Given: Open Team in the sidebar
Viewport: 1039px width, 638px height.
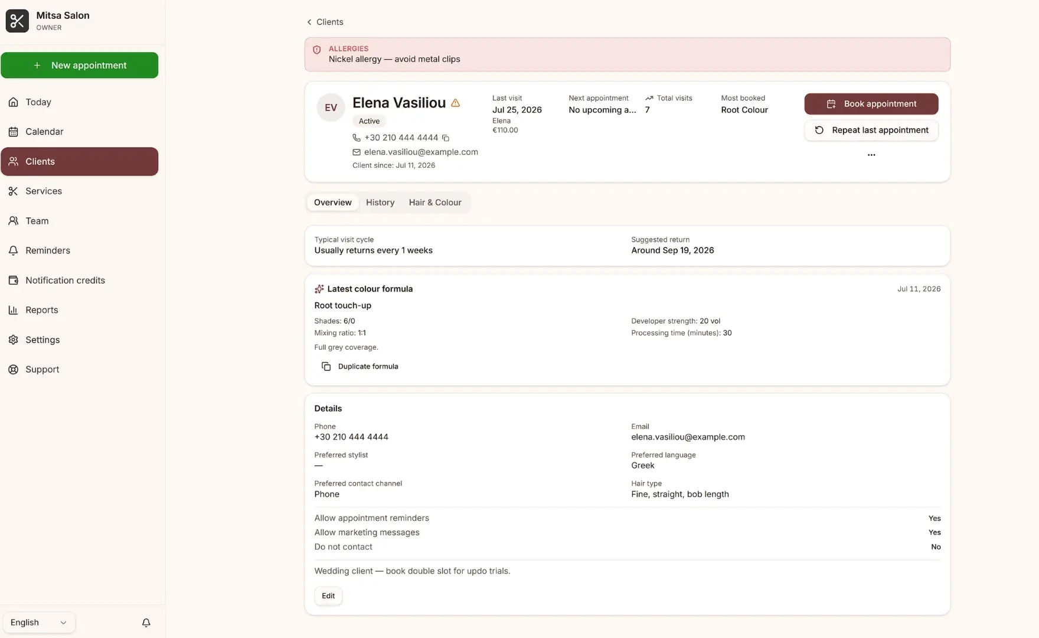Looking at the screenshot, I should click(x=79, y=221).
